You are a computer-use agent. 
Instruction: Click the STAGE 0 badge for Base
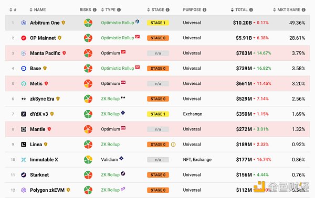tap(158, 69)
